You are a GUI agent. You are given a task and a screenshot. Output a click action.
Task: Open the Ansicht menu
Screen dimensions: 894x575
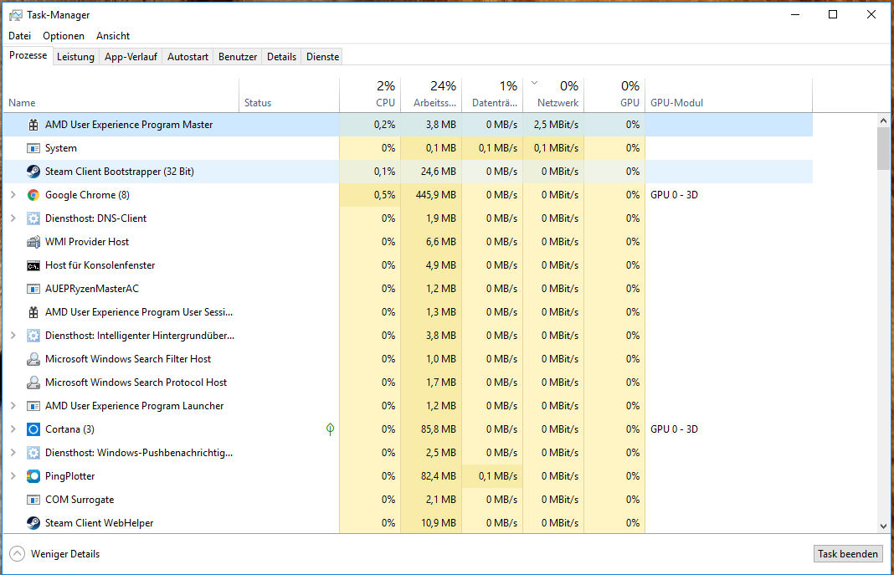point(113,36)
